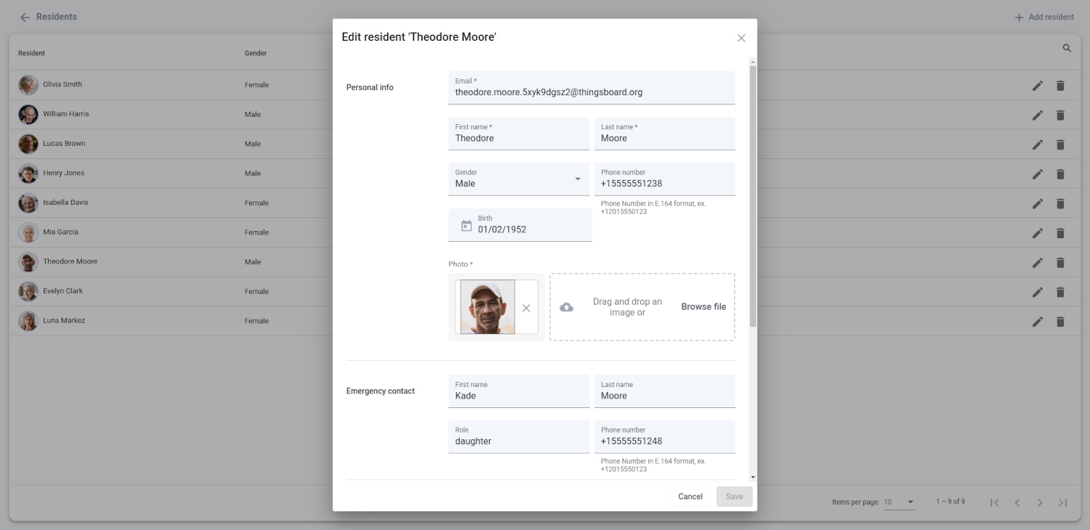Image resolution: width=1090 pixels, height=530 pixels.
Task: Sort by the Gender column header
Action: point(256,53)
